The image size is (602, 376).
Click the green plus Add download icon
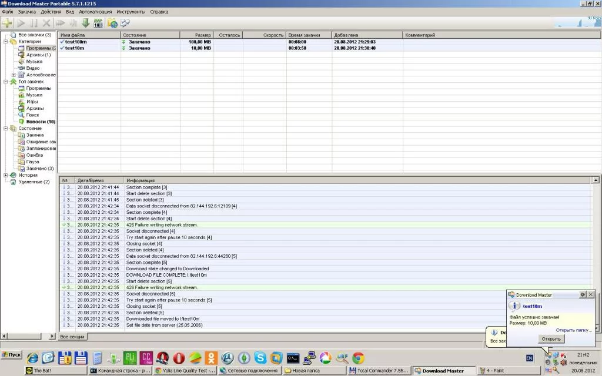tap(7, 23)
